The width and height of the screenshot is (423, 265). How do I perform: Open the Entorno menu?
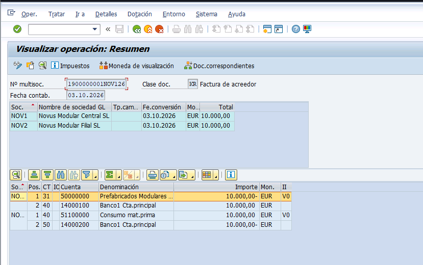174,14
